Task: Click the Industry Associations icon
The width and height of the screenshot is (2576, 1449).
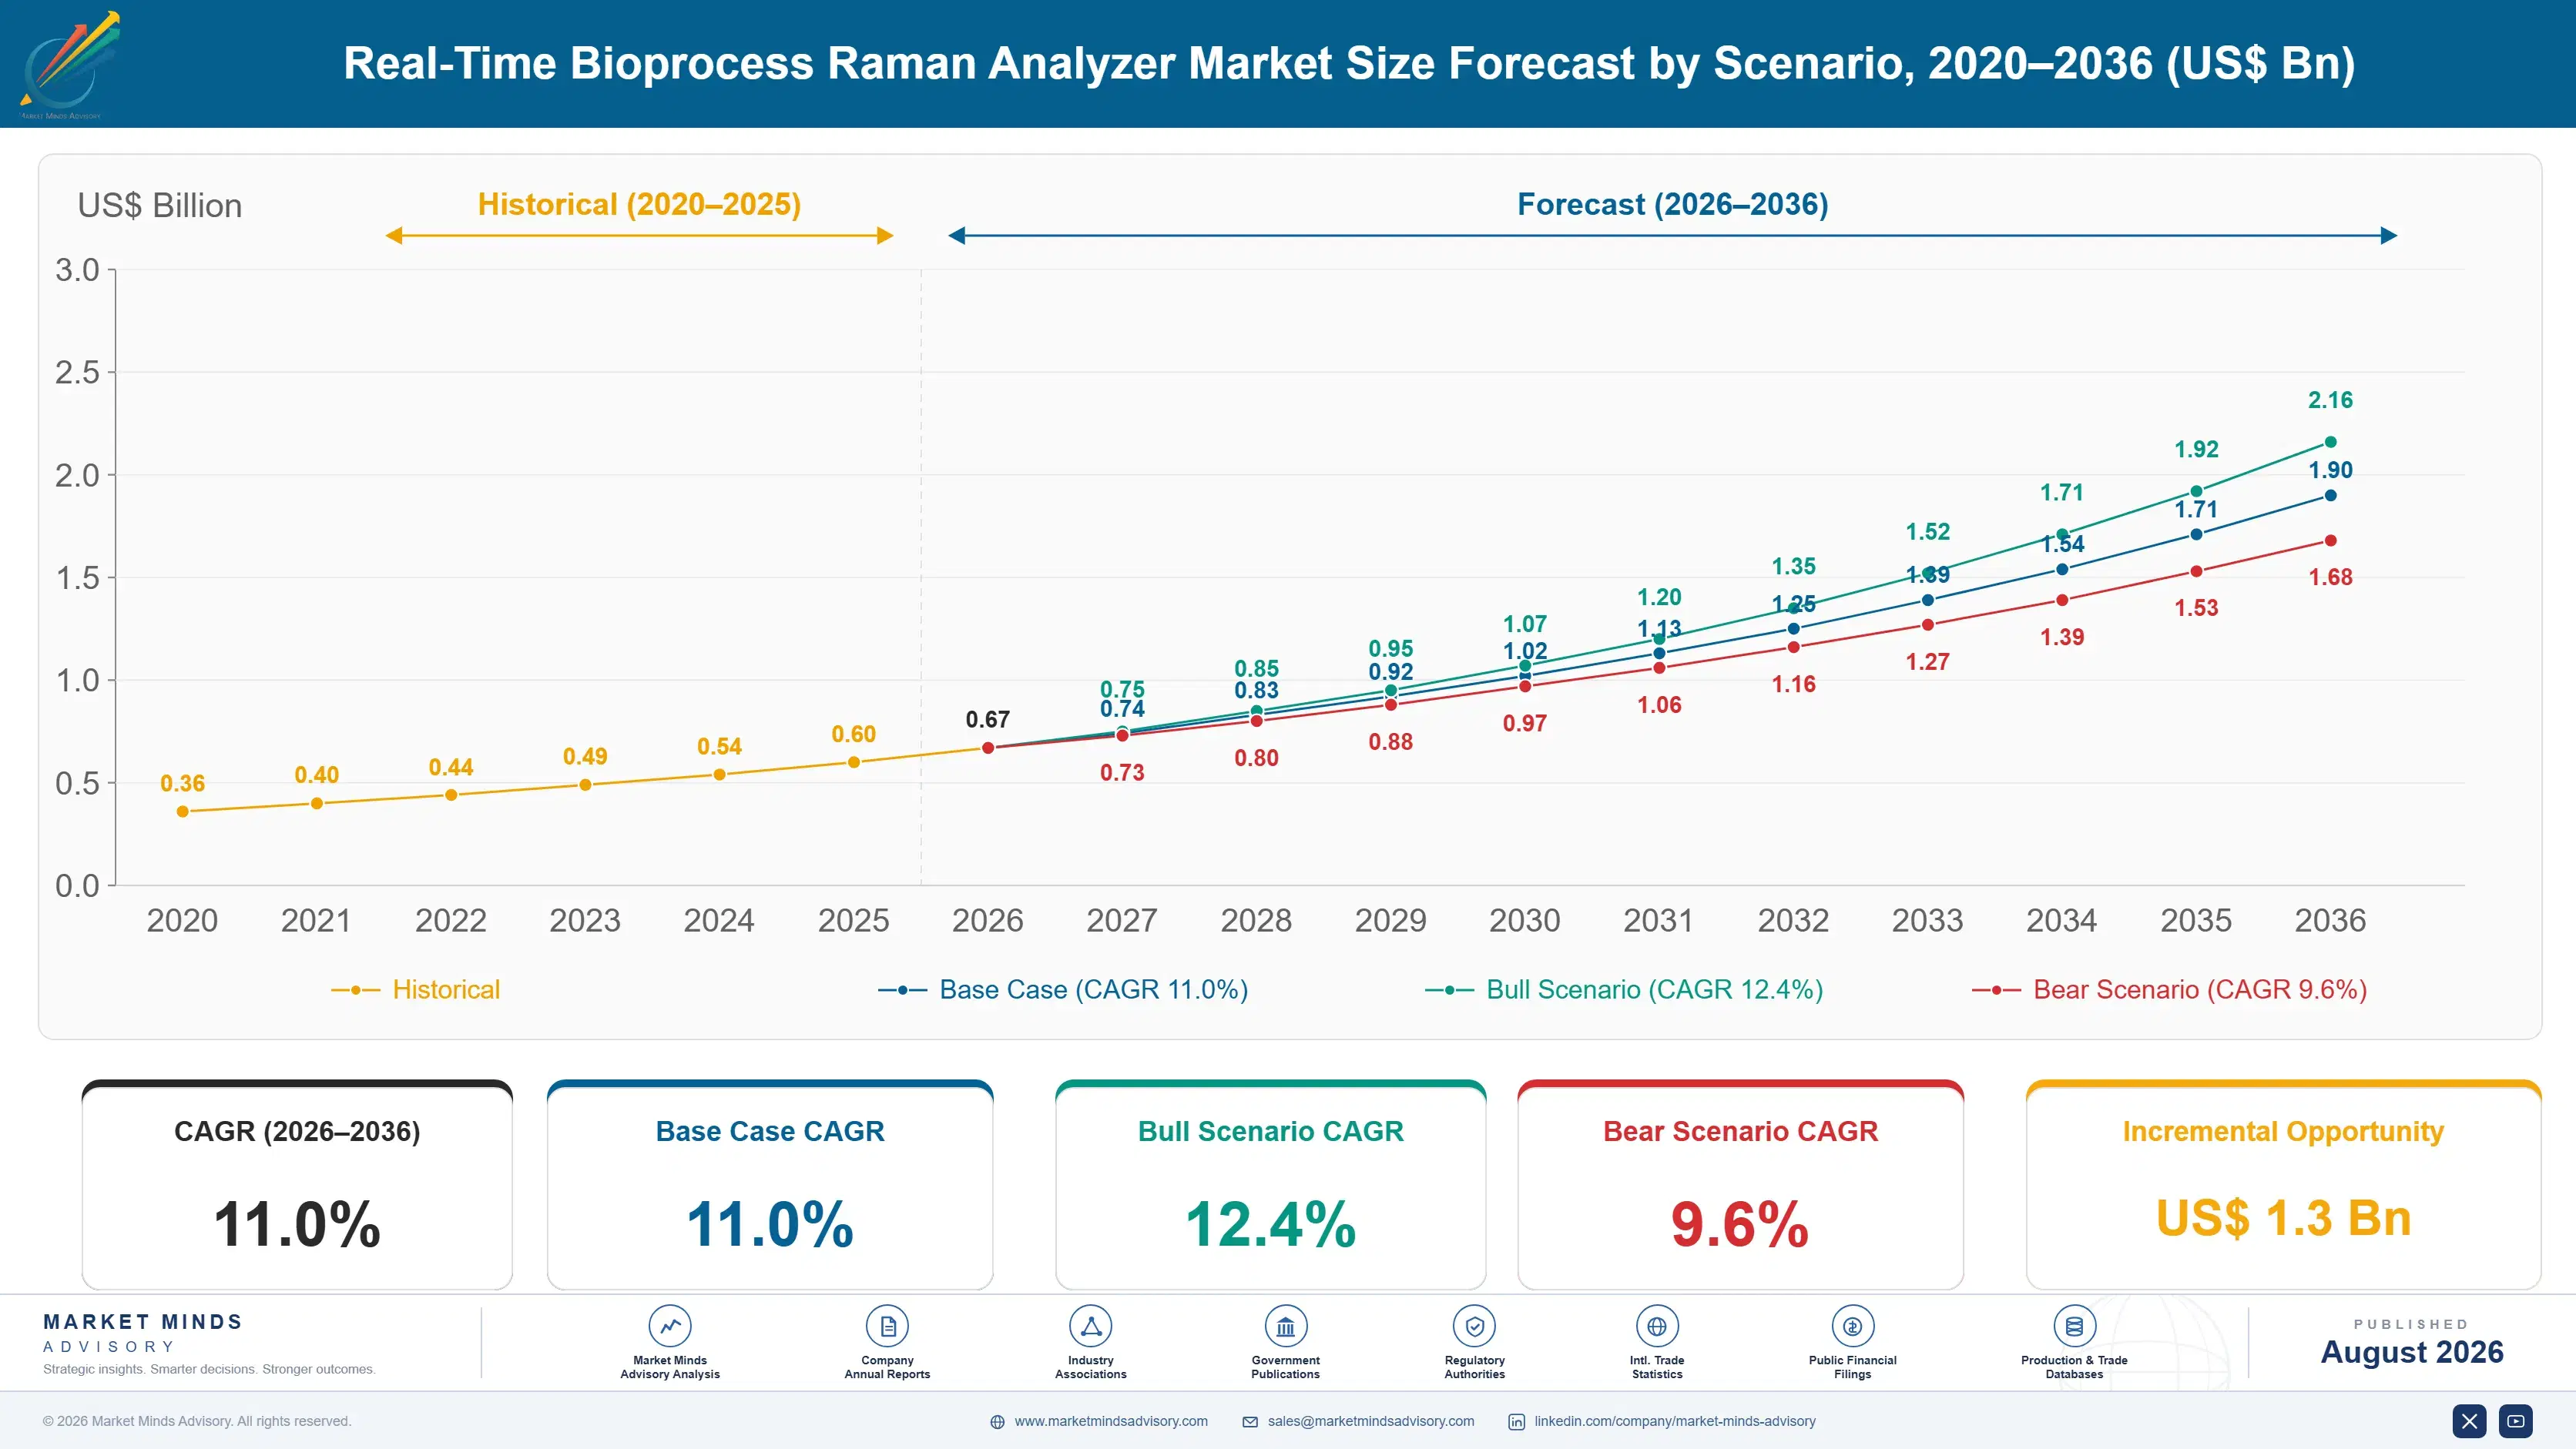Action: pos(1091,1326)
